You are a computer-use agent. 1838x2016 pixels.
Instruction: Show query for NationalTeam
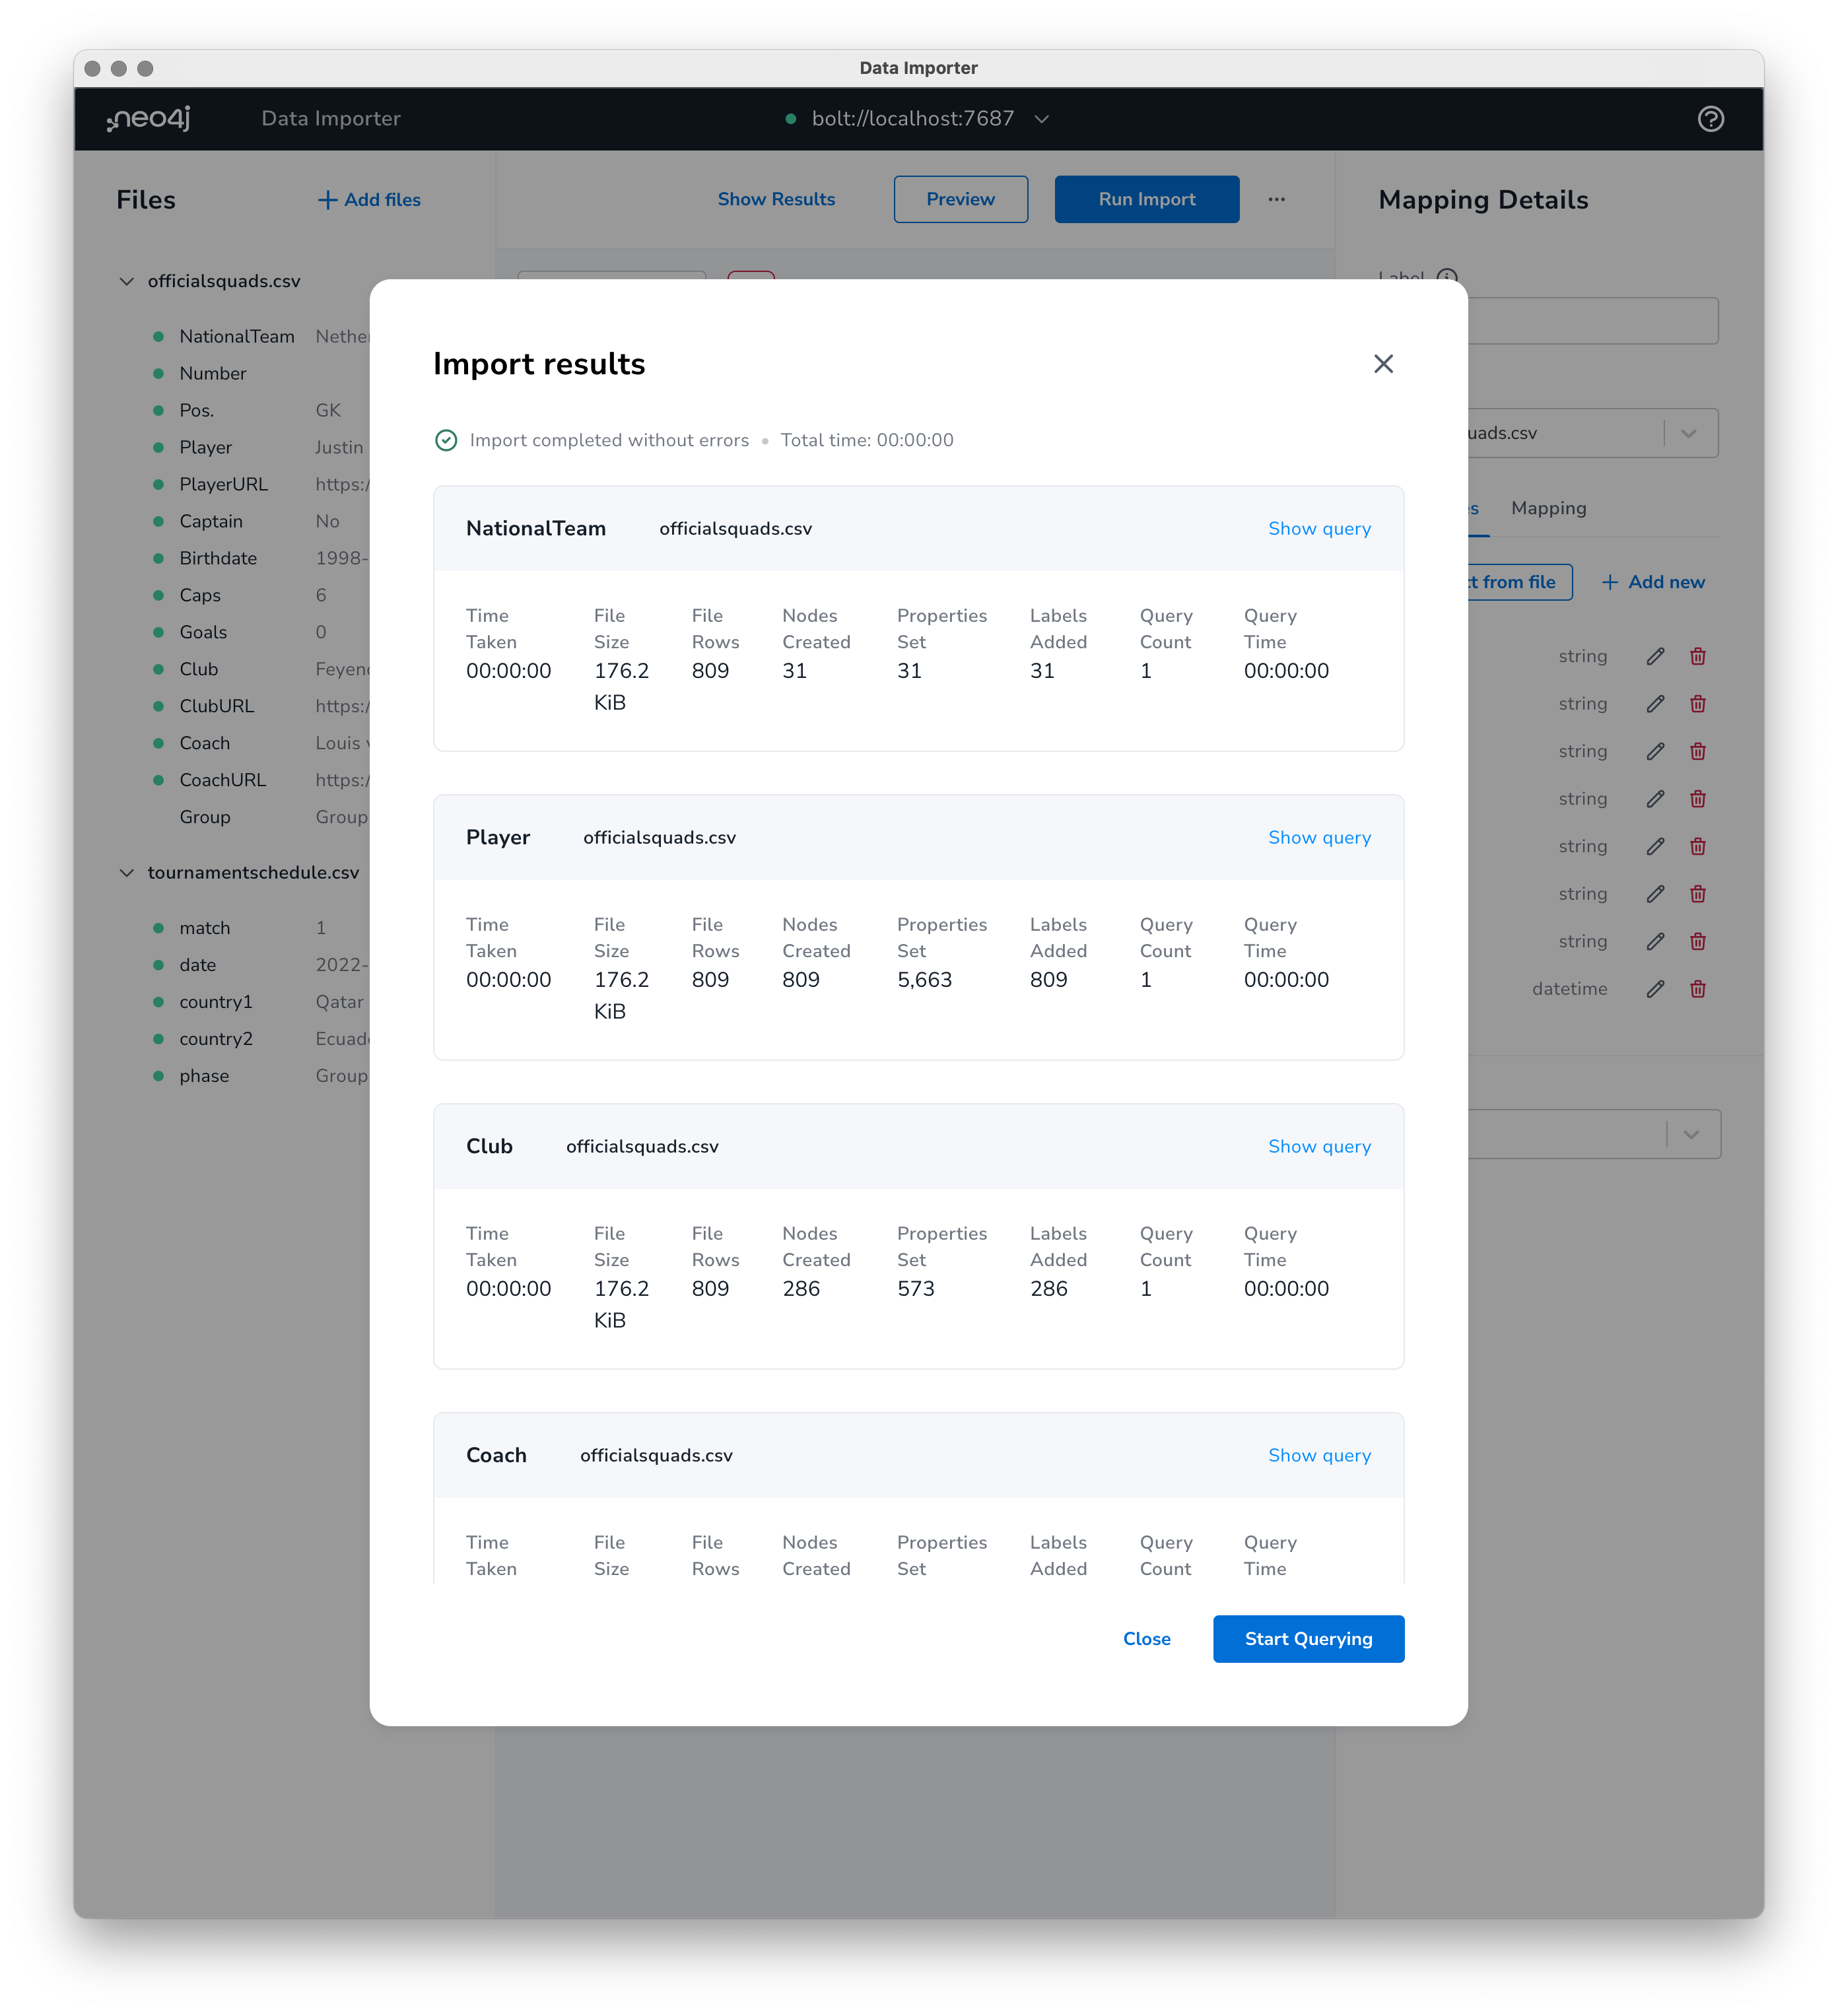click(1319, 529)
